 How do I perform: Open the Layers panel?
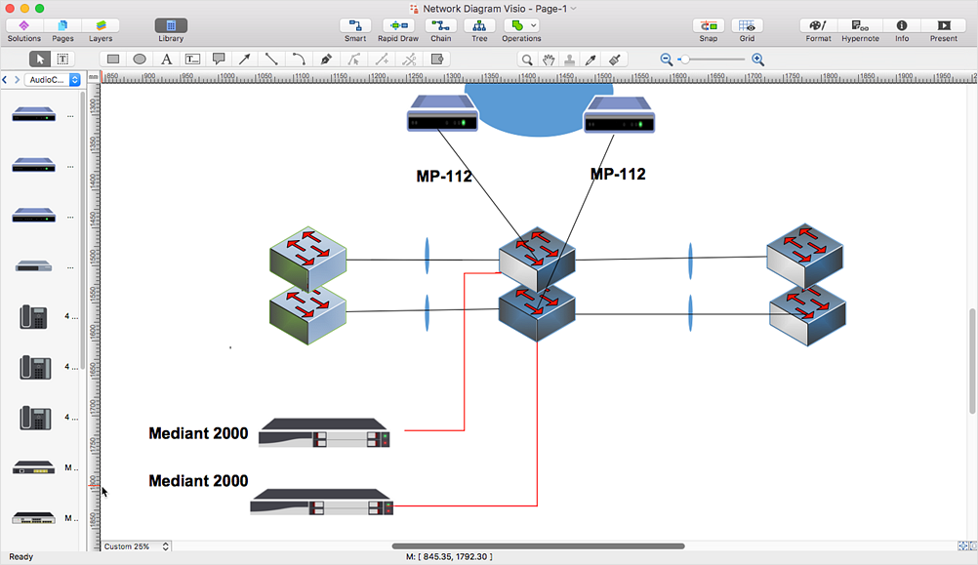[101, 30]
